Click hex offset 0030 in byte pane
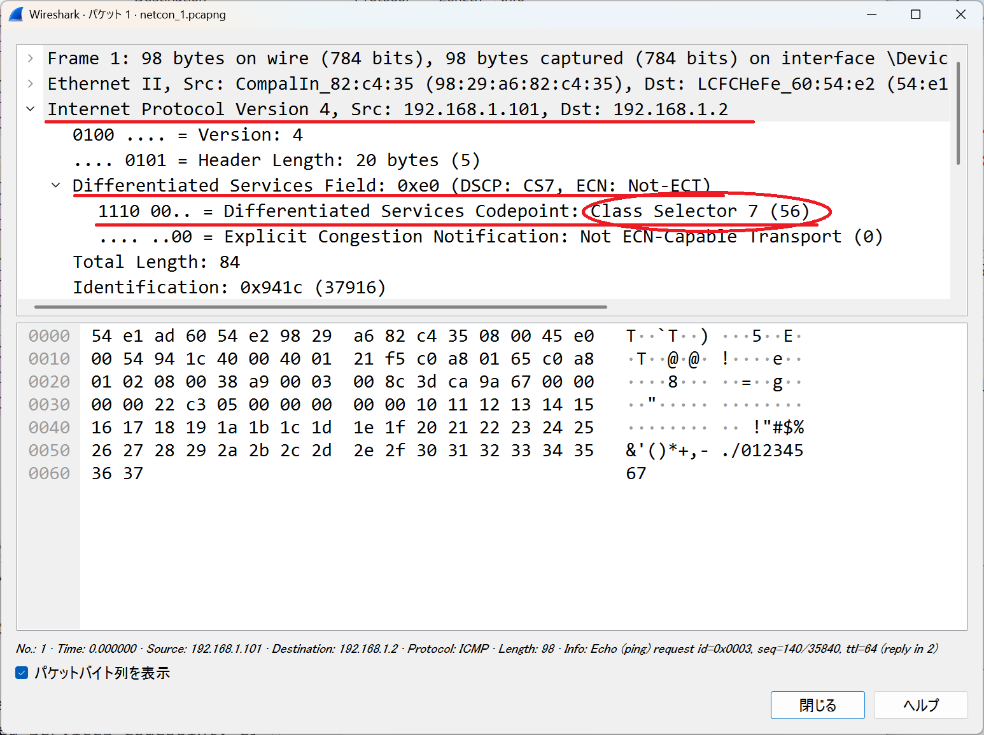Screen dimensions: 984x735 49,405
